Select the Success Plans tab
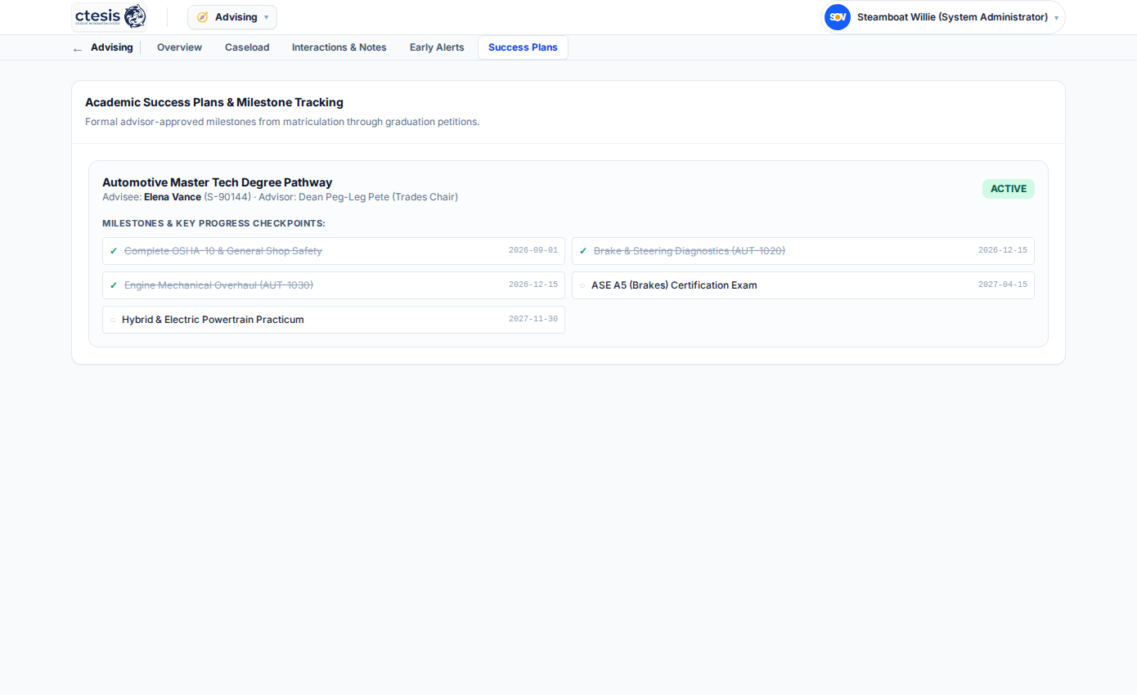Image resolution: width=1137 pixels, height=695 pixels. (x=523, y=47)
